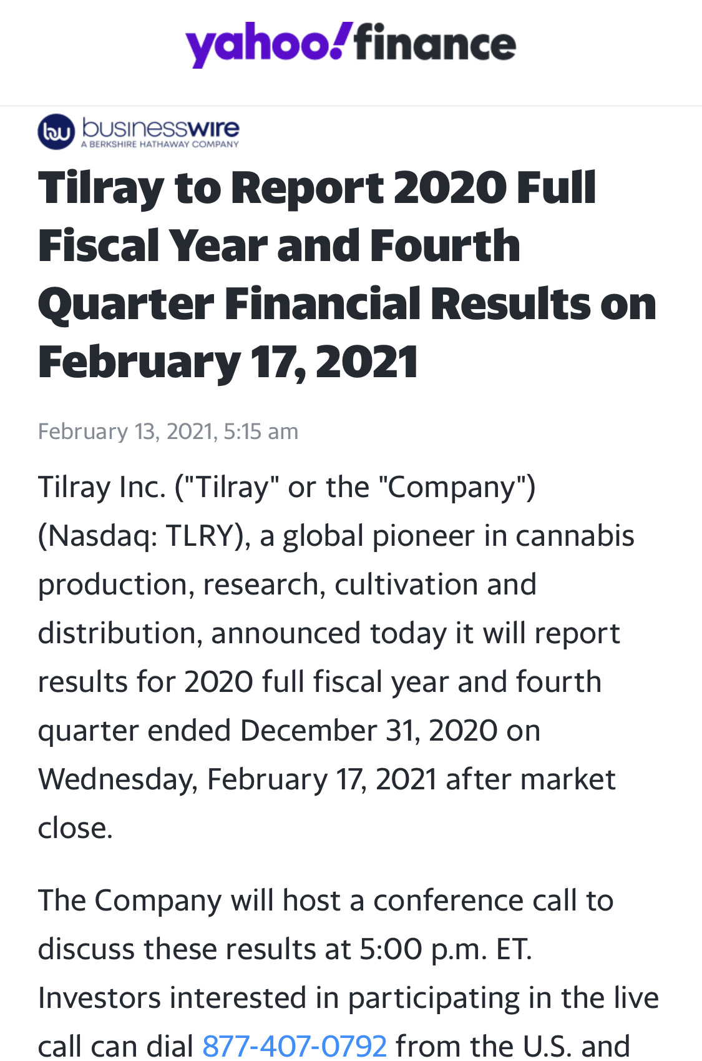Tap the '5:15 am' publish time
Viewport: 702px width, 1061px height.
click(x=261, y=432)
